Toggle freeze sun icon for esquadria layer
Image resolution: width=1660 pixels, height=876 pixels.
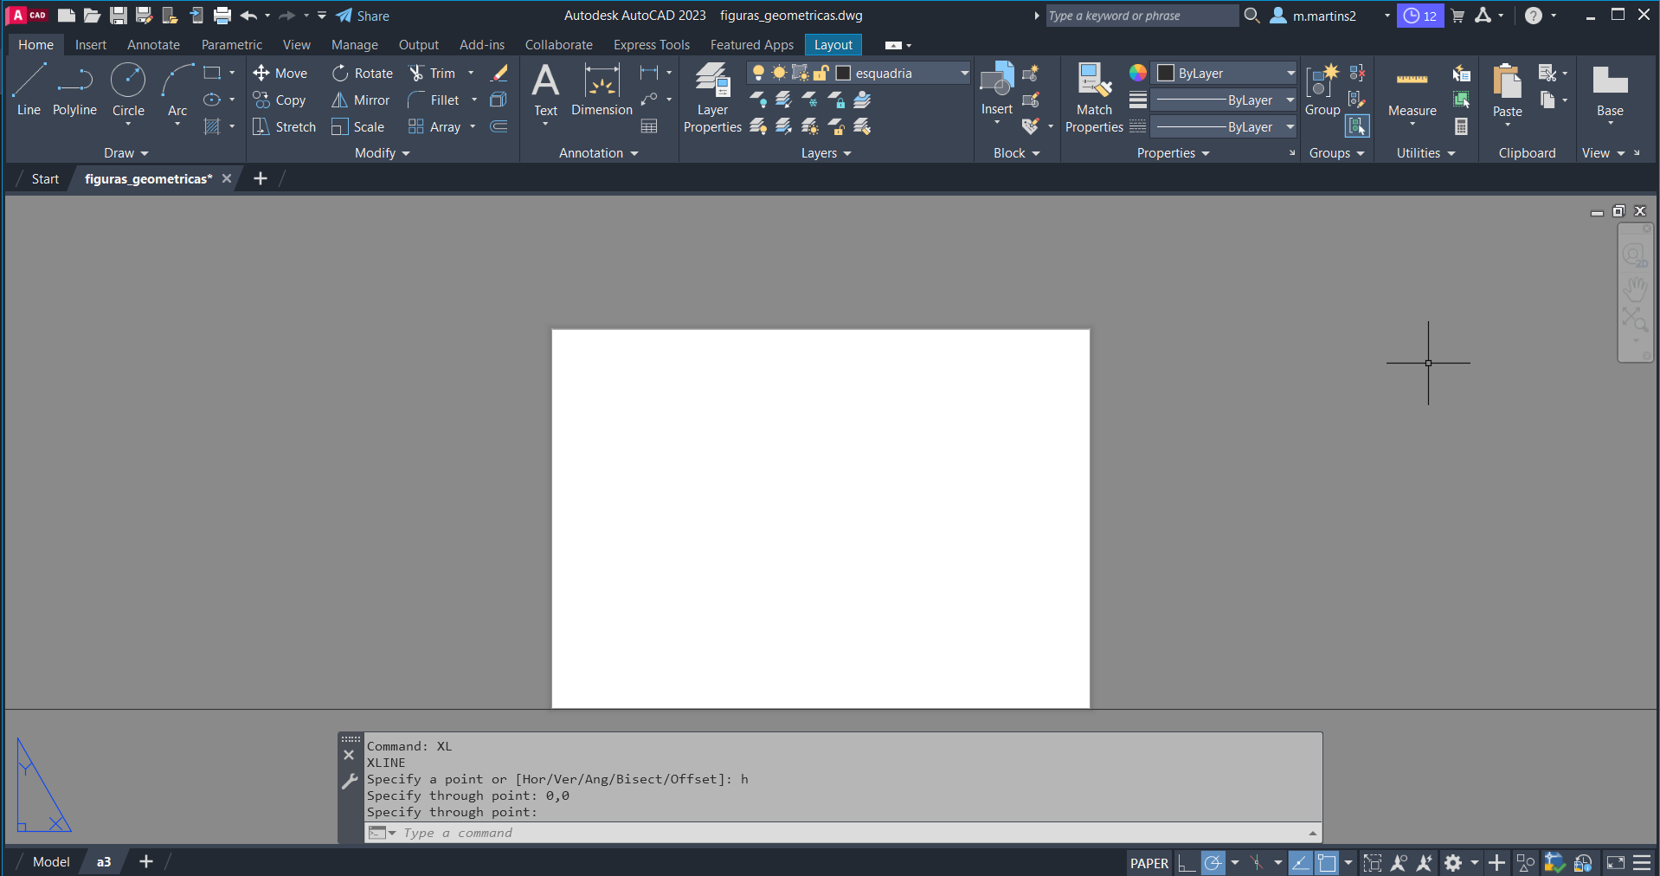tap(779, 73)
